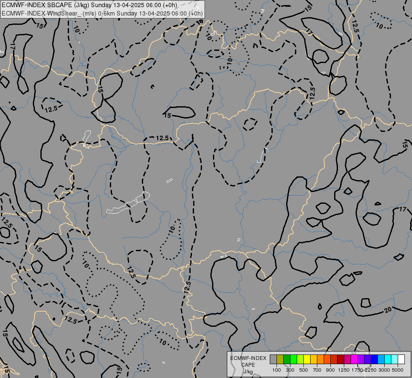Viewport: 412px width, 378px height.
Task: Click the contour label reading 20
Action: 388,310
